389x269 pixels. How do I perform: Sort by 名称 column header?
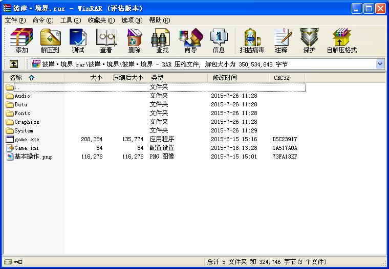coord(34,78)
